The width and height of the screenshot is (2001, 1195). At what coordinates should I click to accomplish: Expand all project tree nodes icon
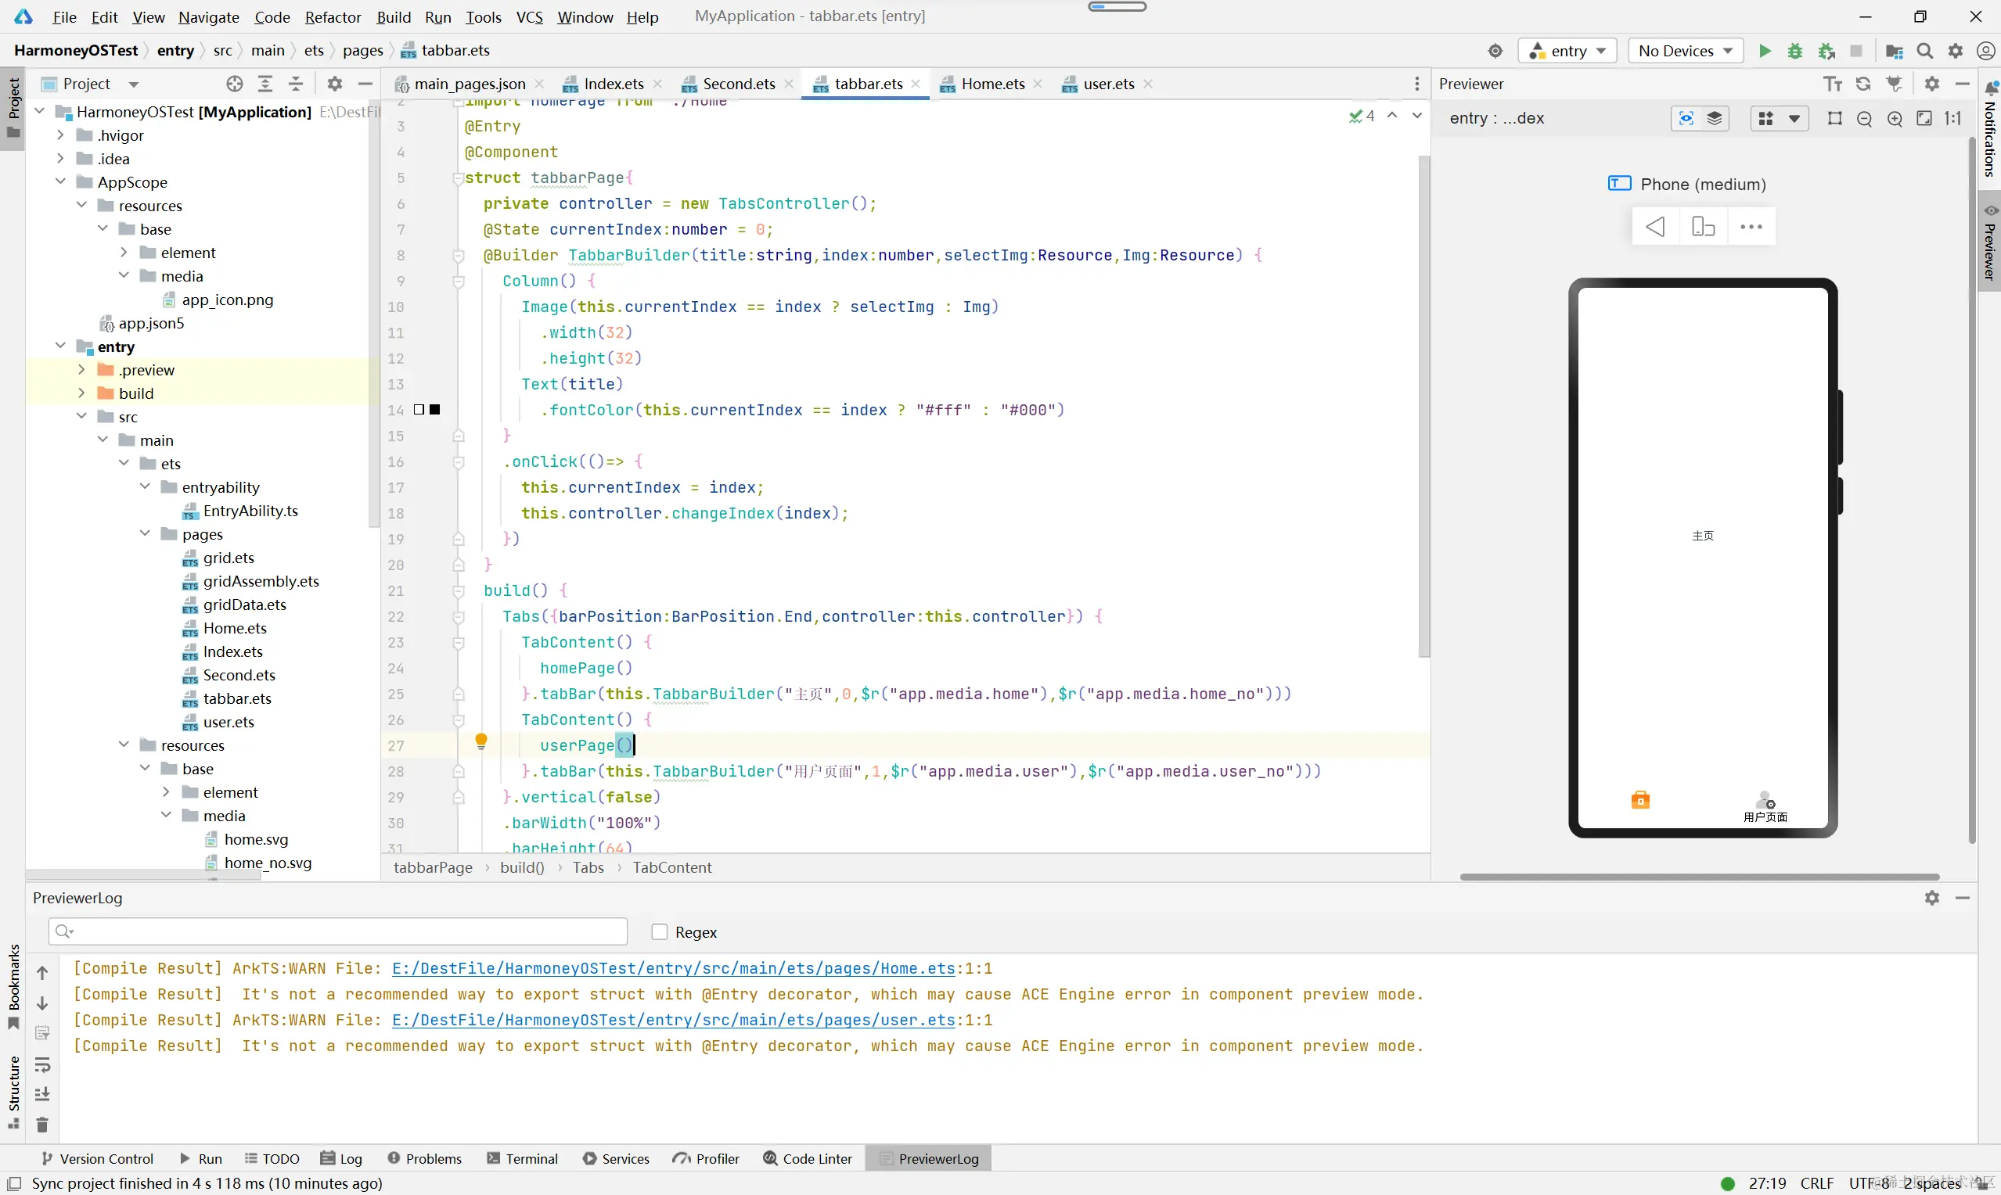pos(265,84)
